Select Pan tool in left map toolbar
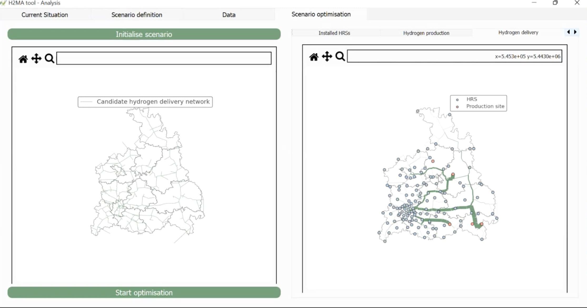587x308 pixels. pyautogui.click(x=36, y=58)
